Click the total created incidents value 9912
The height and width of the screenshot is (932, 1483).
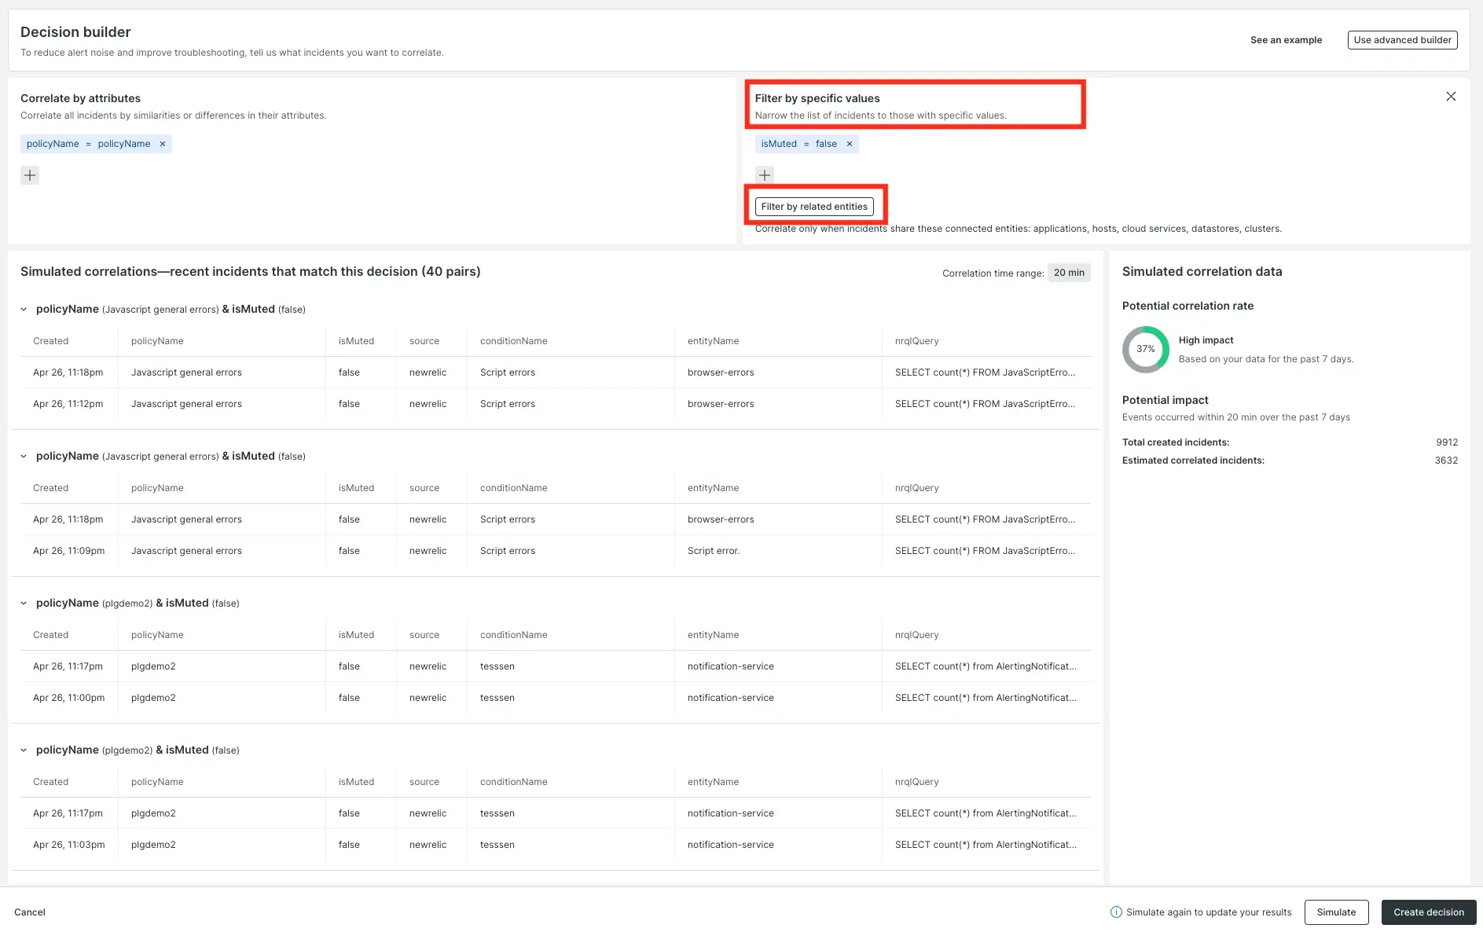click(x=1447, y=442)
